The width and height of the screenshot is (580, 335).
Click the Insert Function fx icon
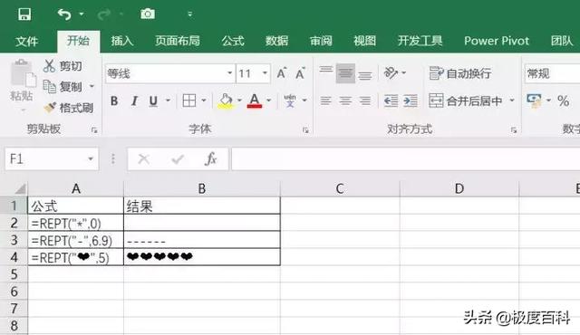click(x=211, y=158)
